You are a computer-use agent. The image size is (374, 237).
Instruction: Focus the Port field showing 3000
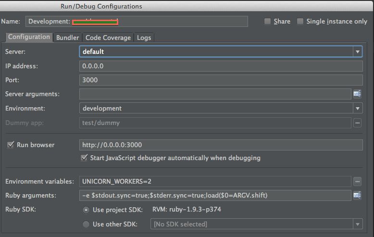tap(221, 80)
